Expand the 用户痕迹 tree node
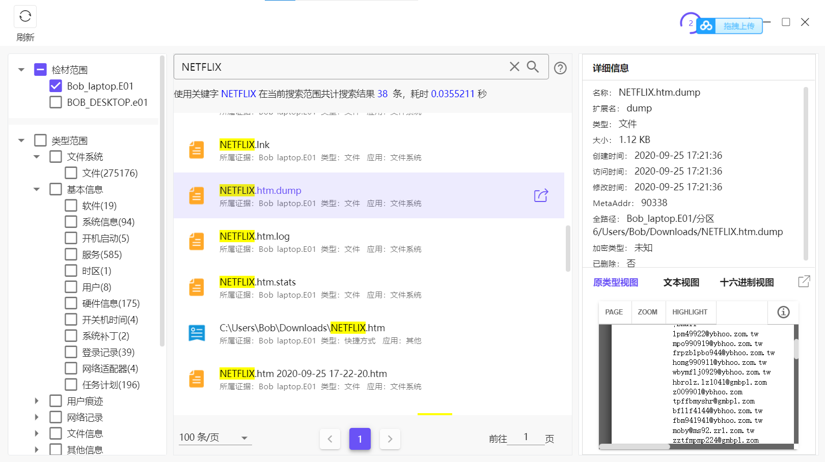Image resolution: width=825 pixels, height=462 pixels. 36,401
